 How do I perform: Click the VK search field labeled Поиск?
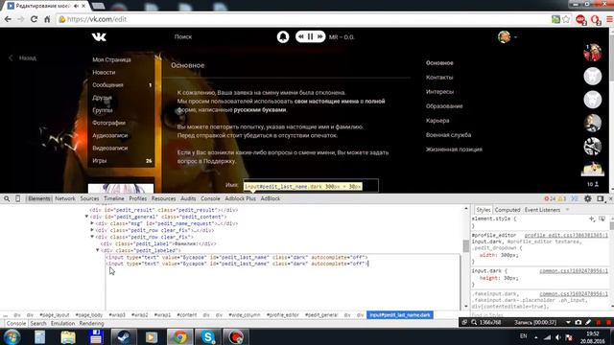point(183,36)
